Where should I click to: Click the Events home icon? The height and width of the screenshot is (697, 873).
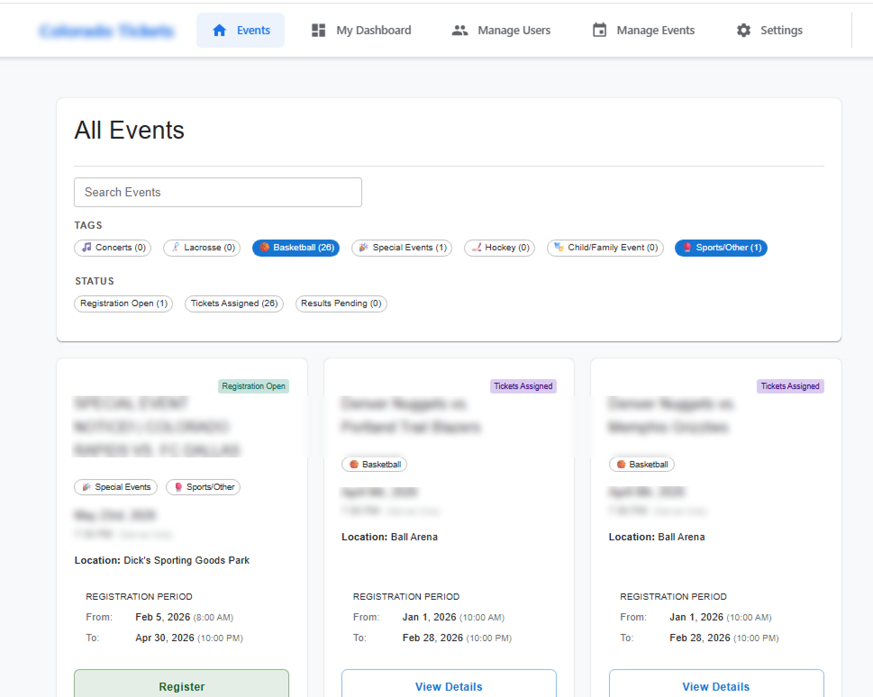219,30
